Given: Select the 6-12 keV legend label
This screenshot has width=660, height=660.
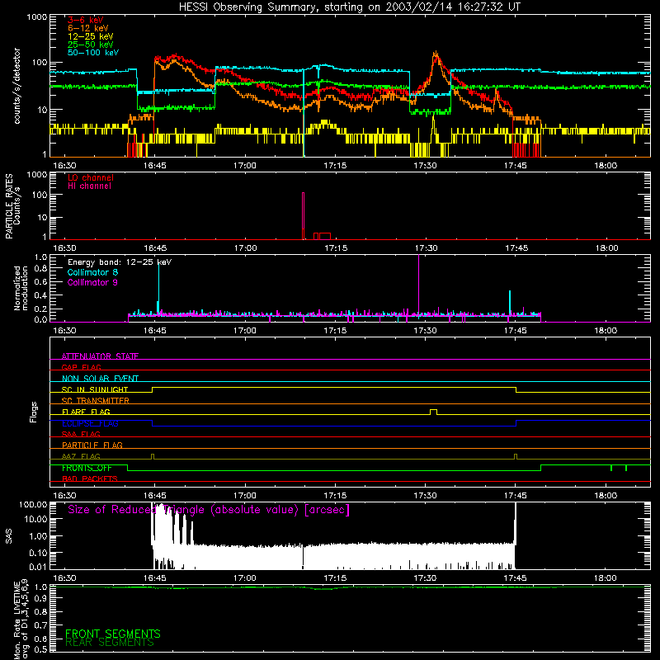Looking at the screenshot, I should click(88, 28).
